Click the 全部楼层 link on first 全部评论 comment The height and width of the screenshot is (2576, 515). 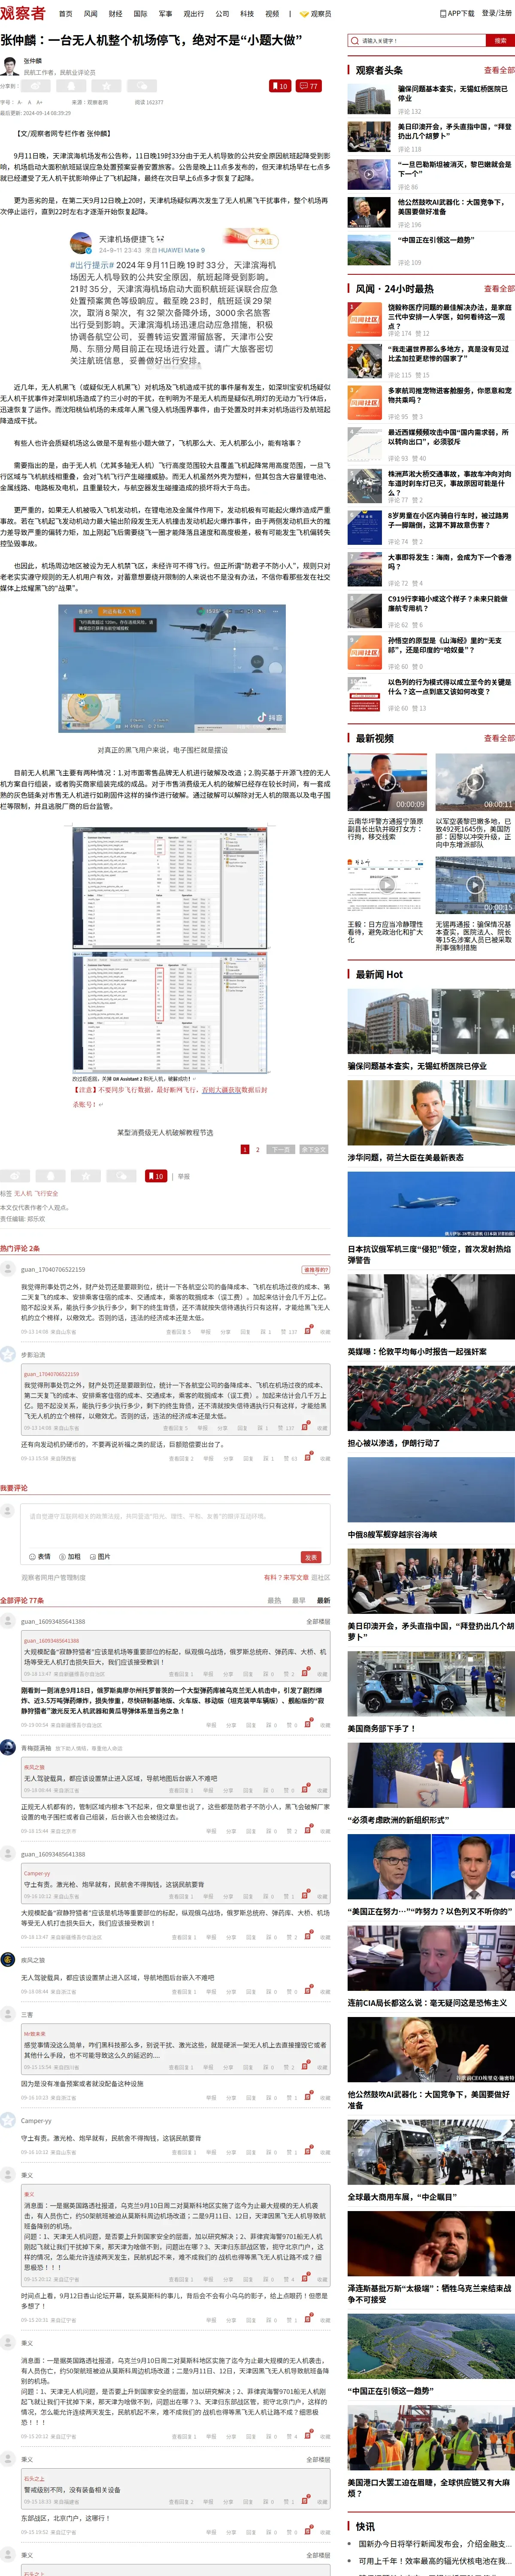318,1622
